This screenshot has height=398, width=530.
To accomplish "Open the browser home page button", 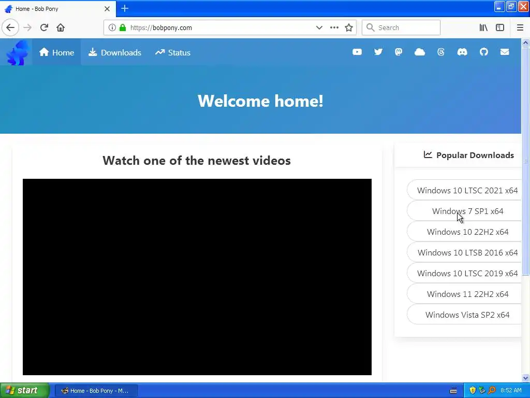I will (61, 27).
